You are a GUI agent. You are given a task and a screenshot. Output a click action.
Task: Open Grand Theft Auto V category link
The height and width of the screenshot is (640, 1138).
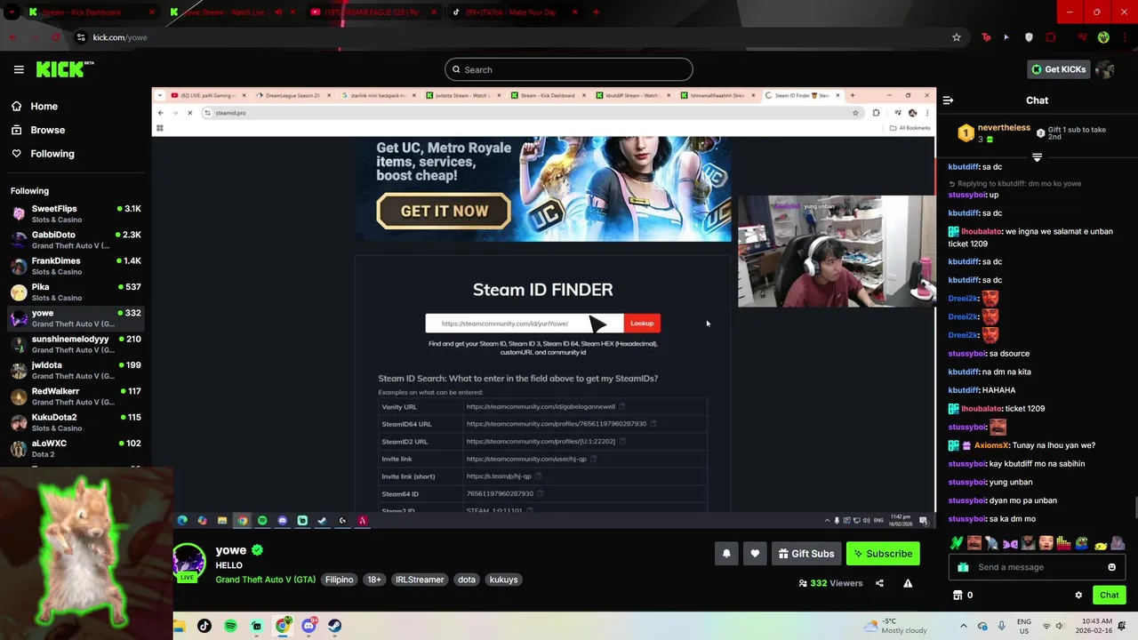click(x=266, y=580)
